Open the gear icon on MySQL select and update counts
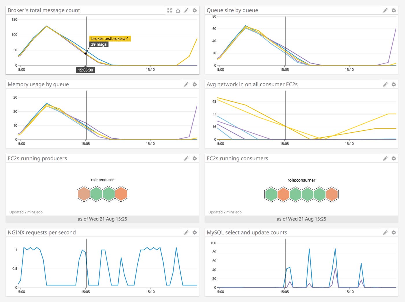Screen dimensions: 405x302 (393, 232)
